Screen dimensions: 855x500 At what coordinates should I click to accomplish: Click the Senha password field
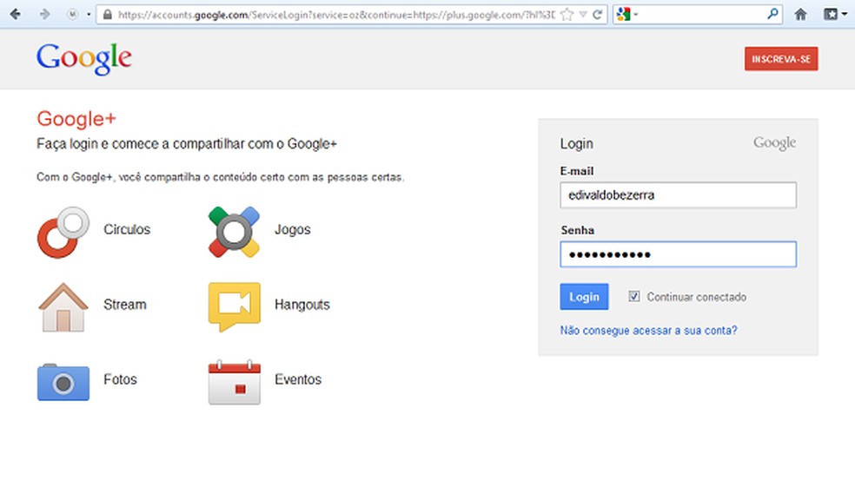[x=678, y=253]
